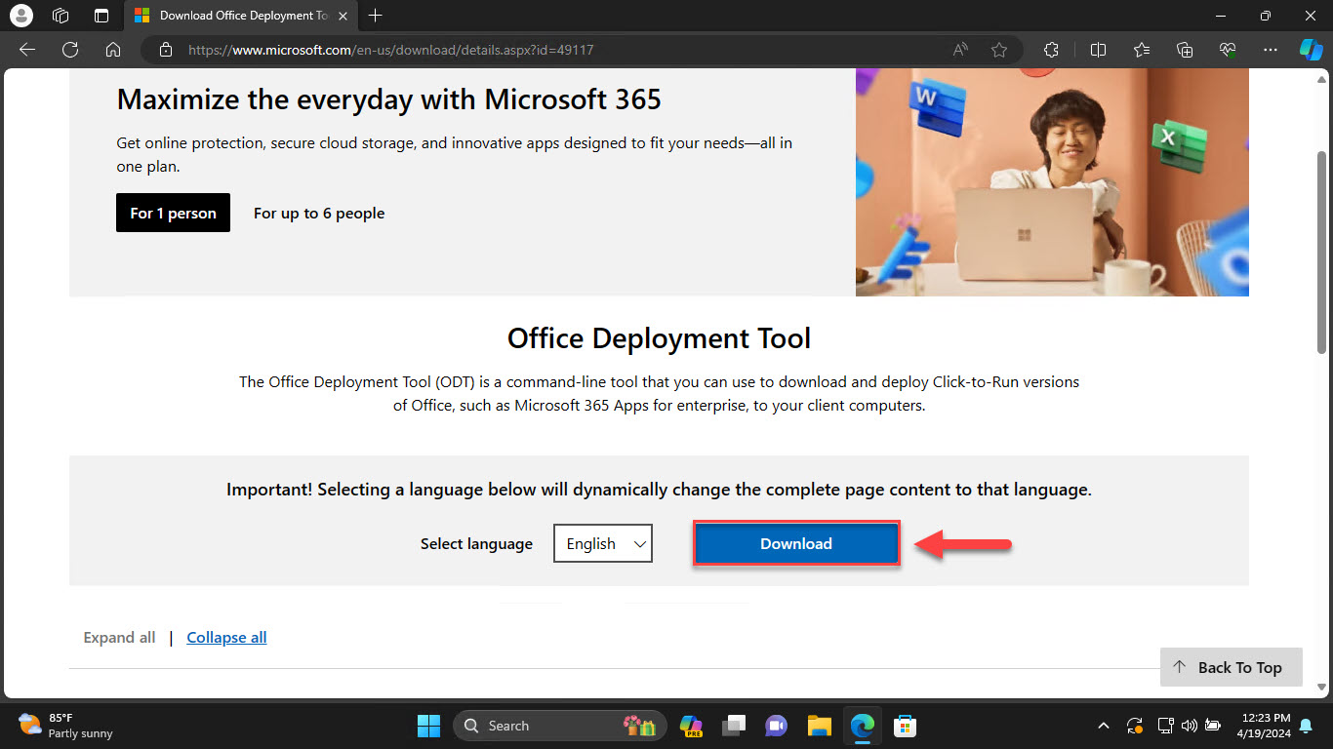Click the sync status tray icon
This screenshot has height=749, width=1333.
1134,726
